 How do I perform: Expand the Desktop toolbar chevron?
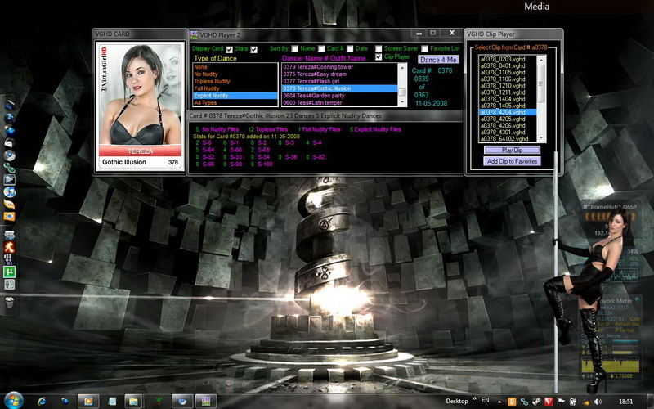pyautogui.click(x=475, y=398)
